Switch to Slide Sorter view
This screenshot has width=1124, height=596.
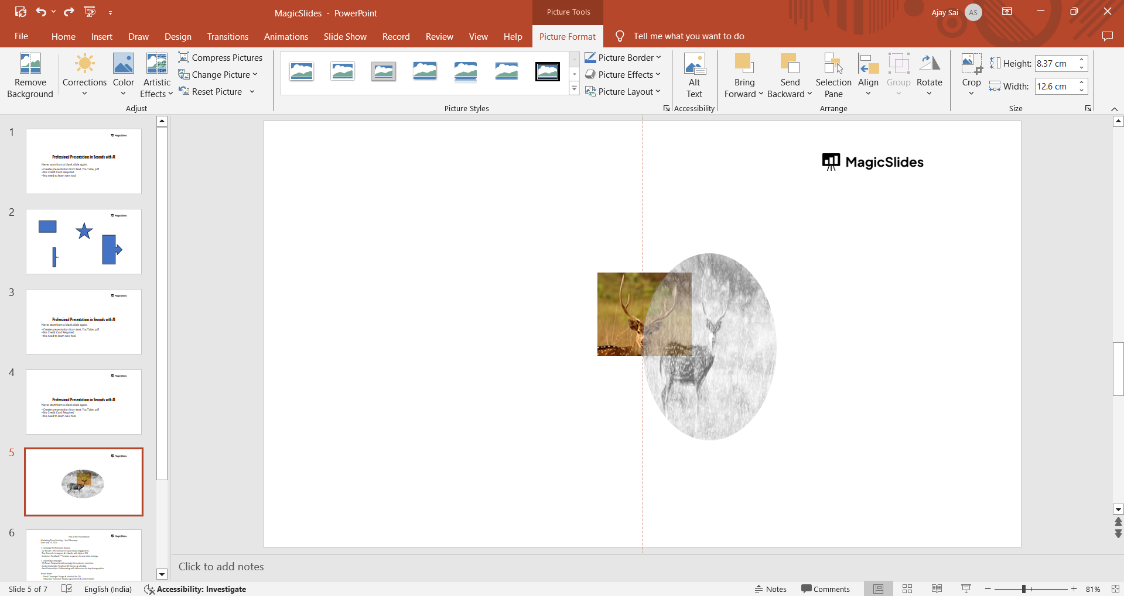point(907,589)
